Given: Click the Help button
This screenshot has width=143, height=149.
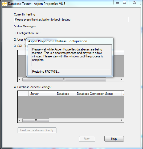Looking at the screenshot, I should tap(114, 139).
